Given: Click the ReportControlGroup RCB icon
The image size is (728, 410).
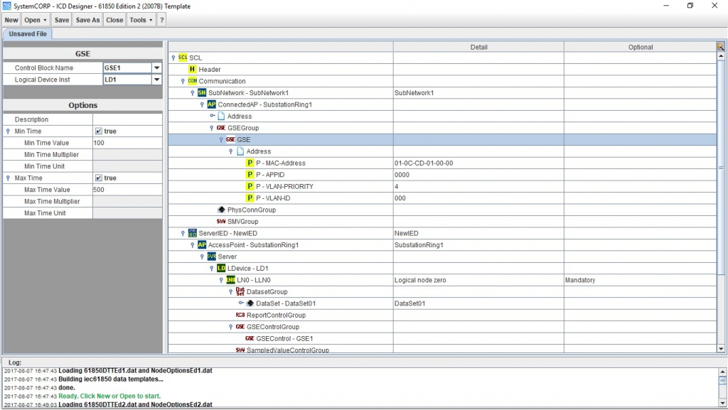Looking at the screenshot, I should pos(240,315).
